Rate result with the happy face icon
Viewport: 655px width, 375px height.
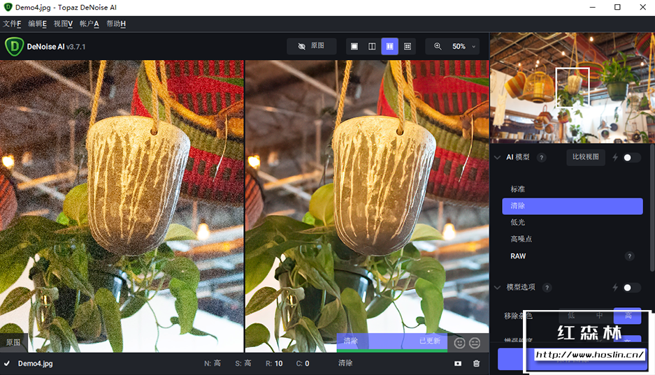459,343
